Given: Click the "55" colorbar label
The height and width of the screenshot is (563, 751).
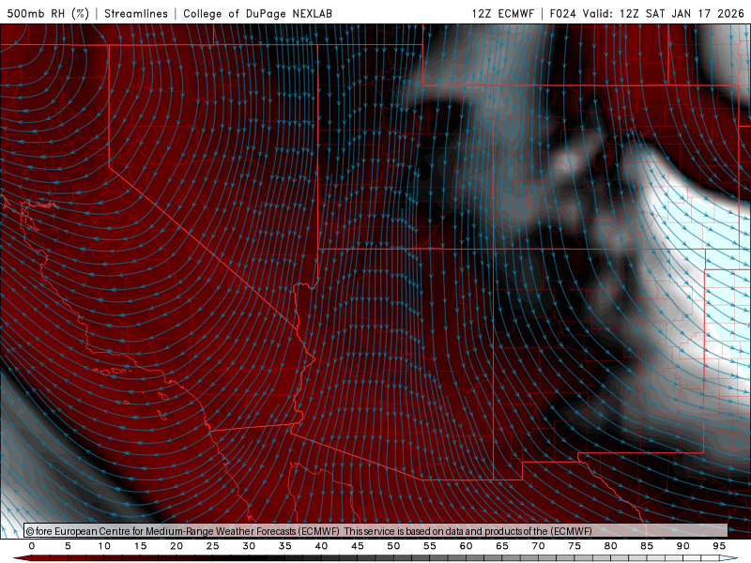Looking at the screenshot, I should 430,546.
